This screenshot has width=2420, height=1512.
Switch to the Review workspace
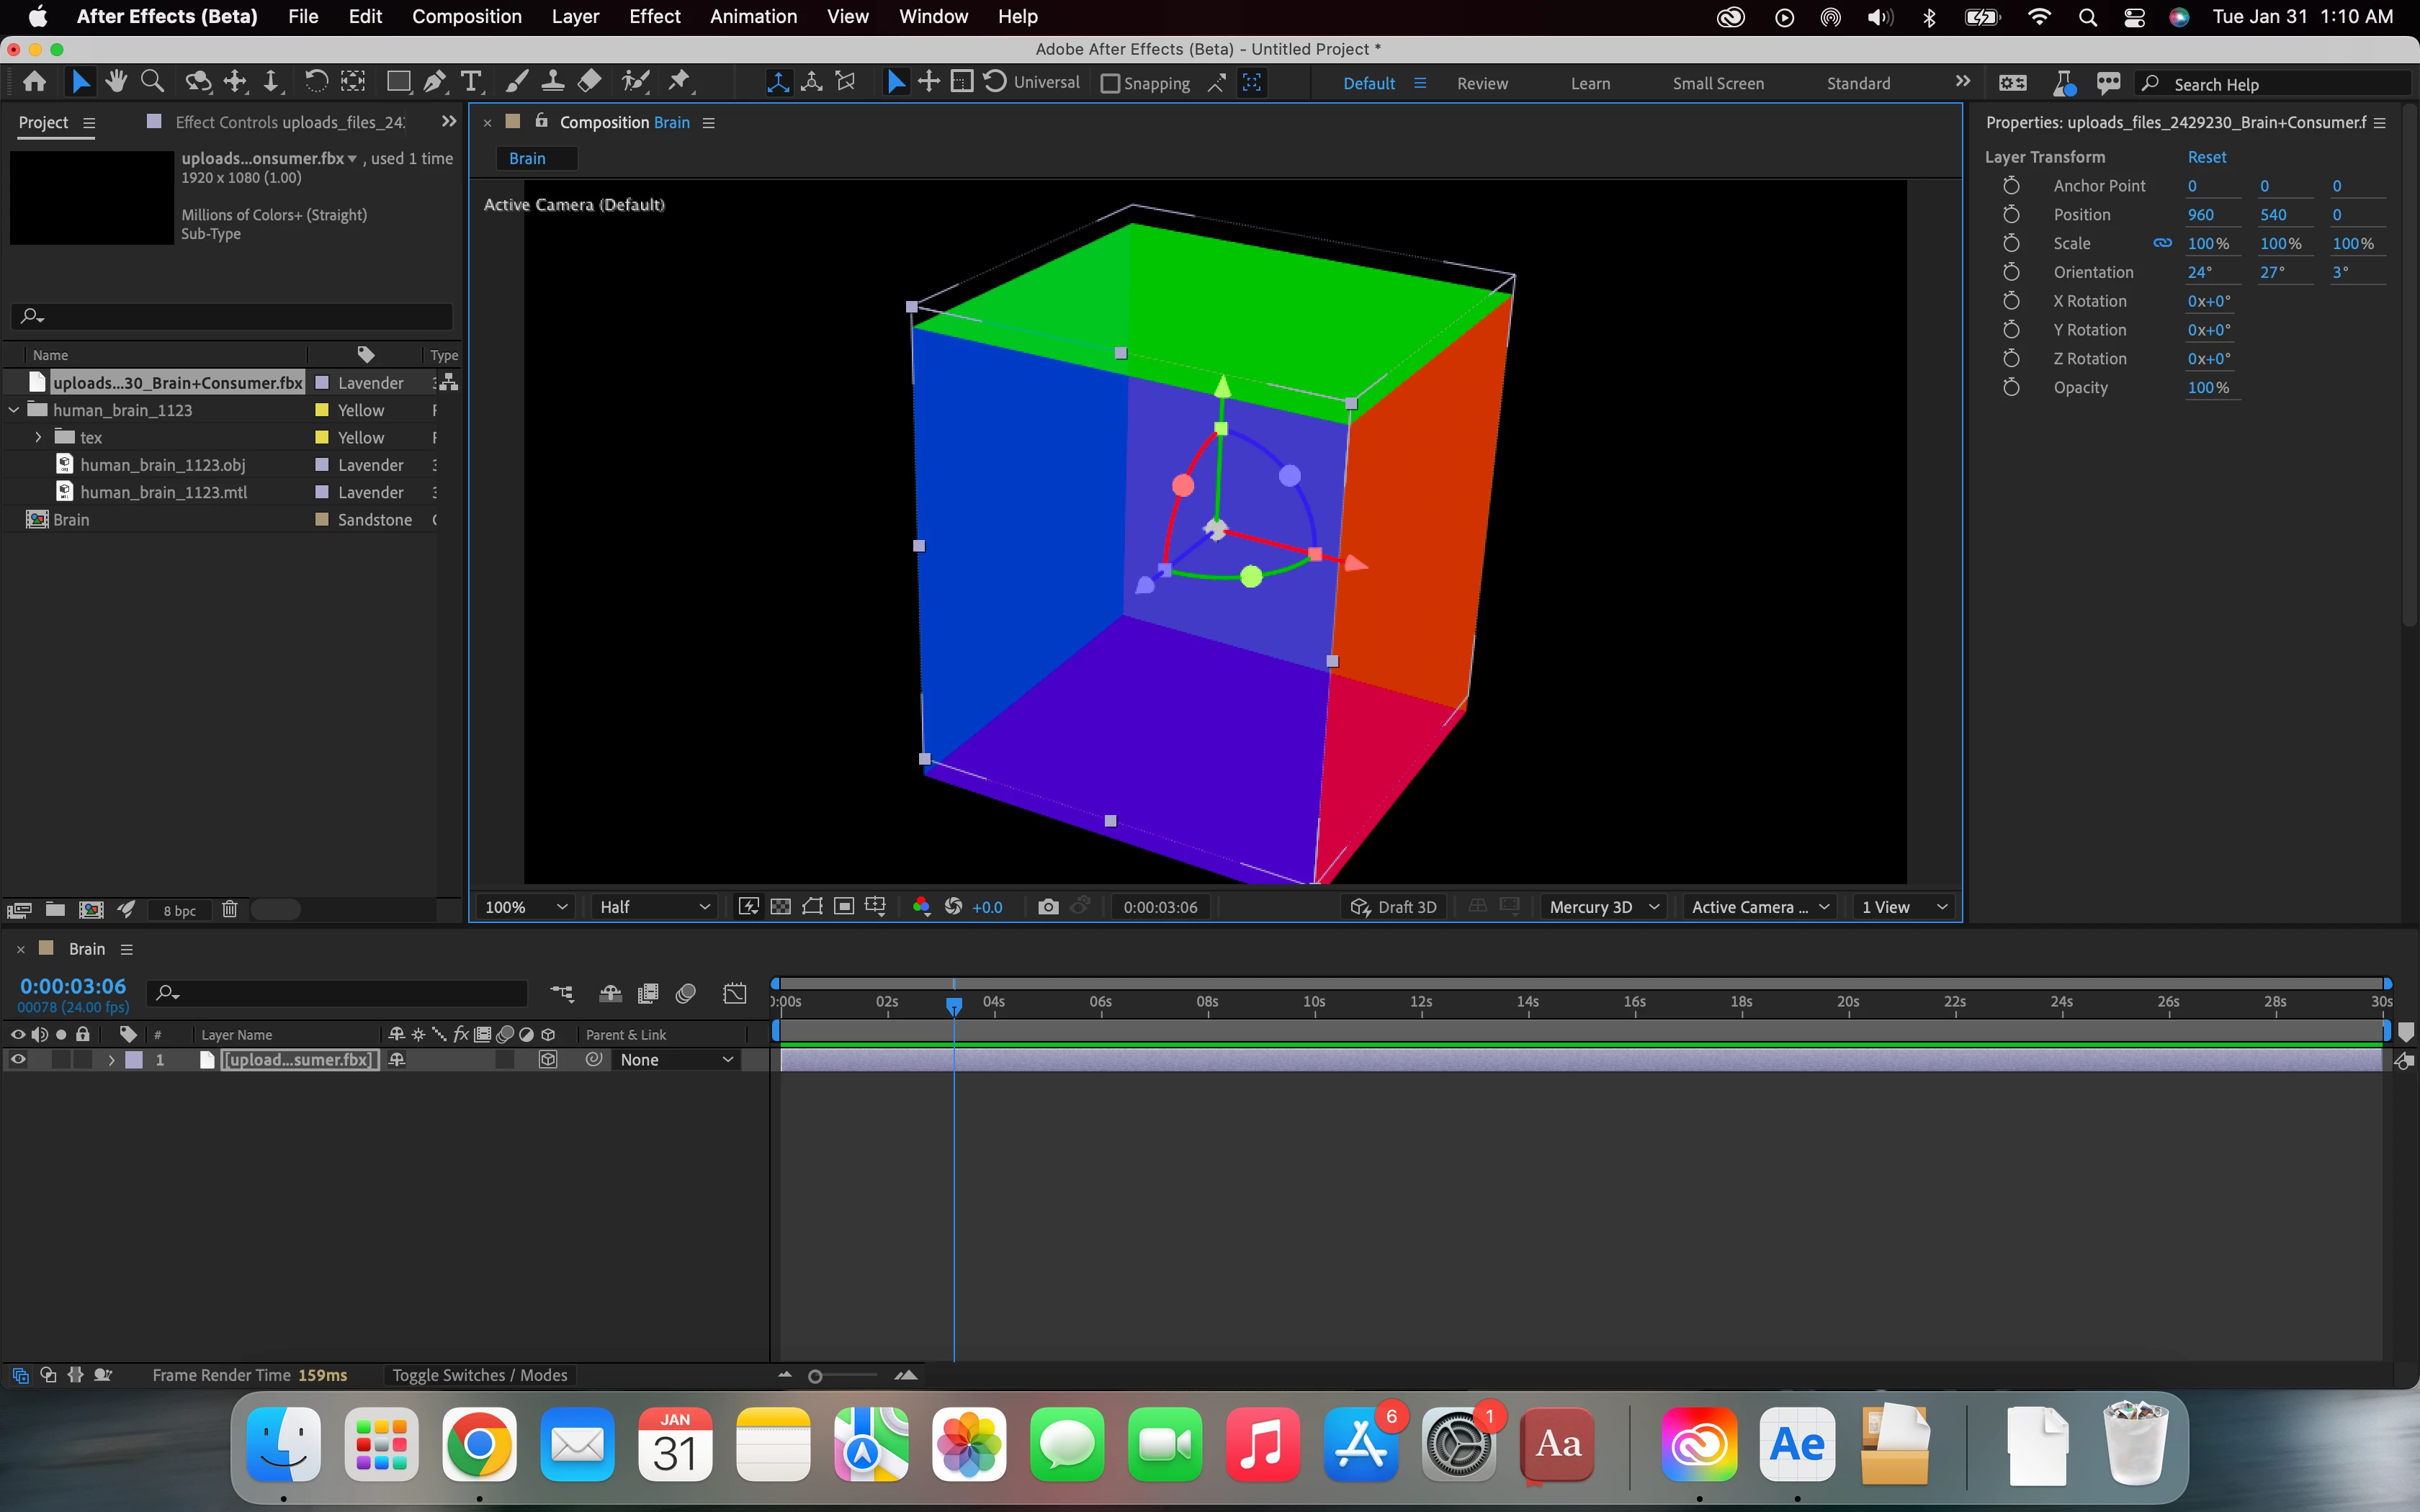coord(1481,84)
